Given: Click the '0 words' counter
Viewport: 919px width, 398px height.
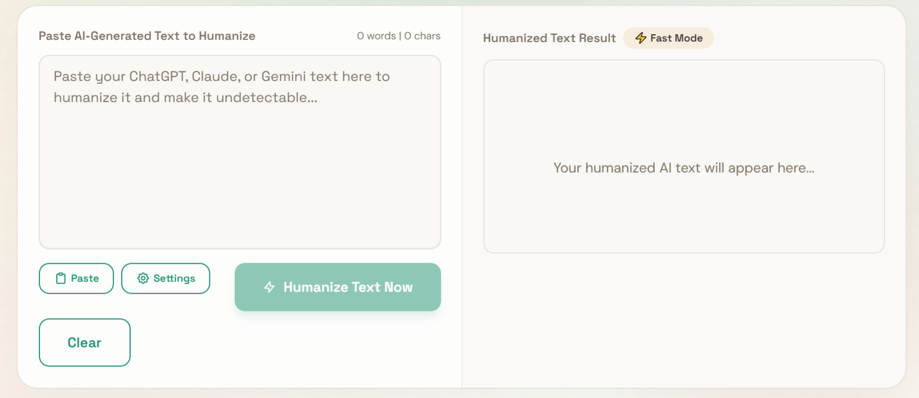Looking at the screenshot, I should pyautogui.click(x=376, y=36).
